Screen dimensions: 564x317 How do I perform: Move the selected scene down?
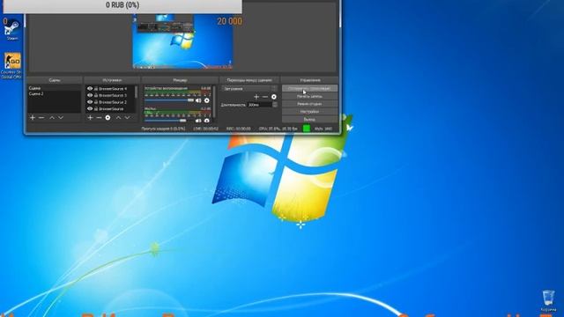(61, 117)
